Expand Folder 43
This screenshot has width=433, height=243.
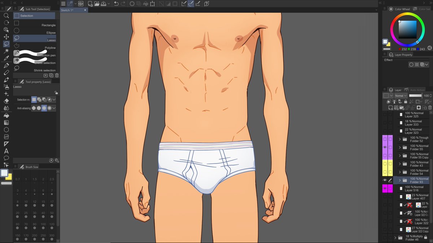[399, 164]
